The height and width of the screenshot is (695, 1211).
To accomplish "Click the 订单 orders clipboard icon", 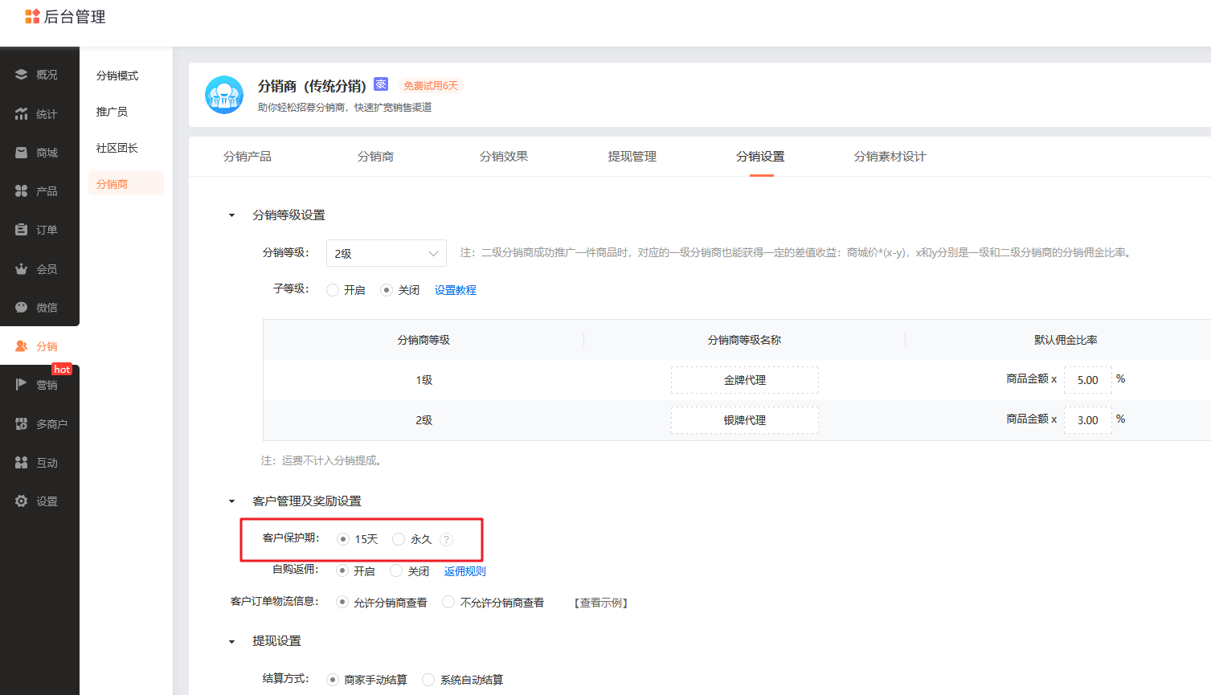I will tap(22, 230).
